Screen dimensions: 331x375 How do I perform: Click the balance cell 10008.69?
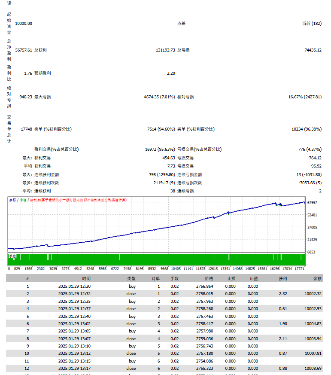pyautogui.click(x=313, y=369)
